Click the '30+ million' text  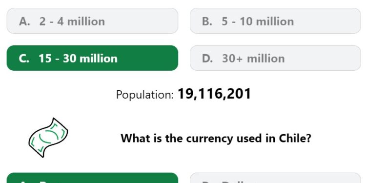pos(253,59)
